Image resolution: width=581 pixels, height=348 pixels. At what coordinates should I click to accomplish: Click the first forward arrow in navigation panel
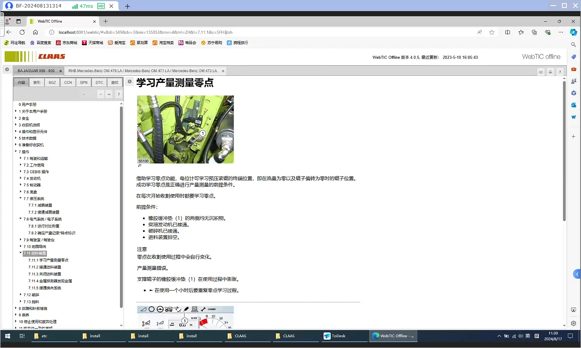click(x=101, y=94)
